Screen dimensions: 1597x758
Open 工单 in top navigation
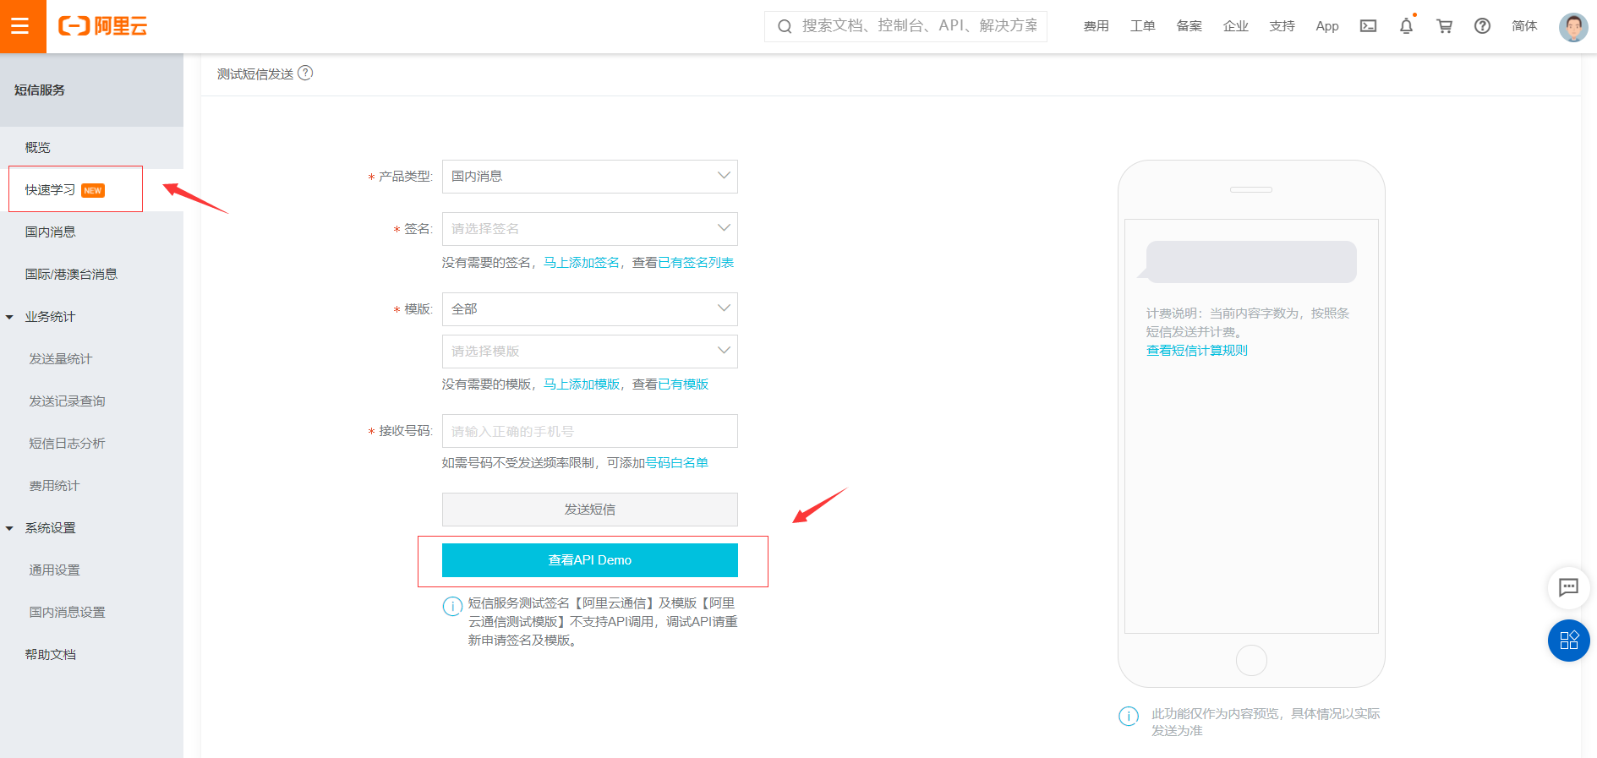tap(1142, 26)
